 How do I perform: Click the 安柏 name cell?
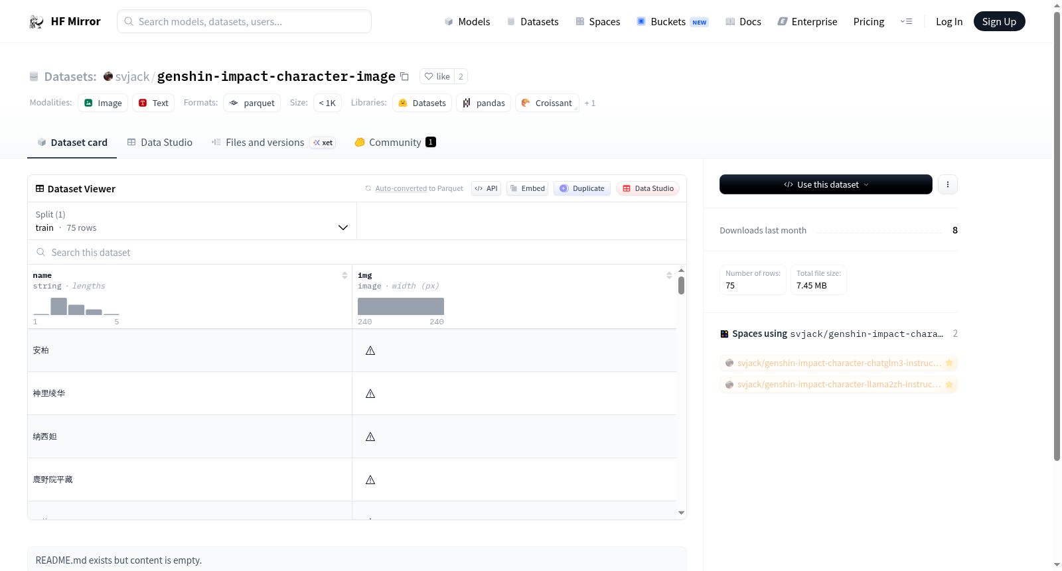(x=190, y=350)
